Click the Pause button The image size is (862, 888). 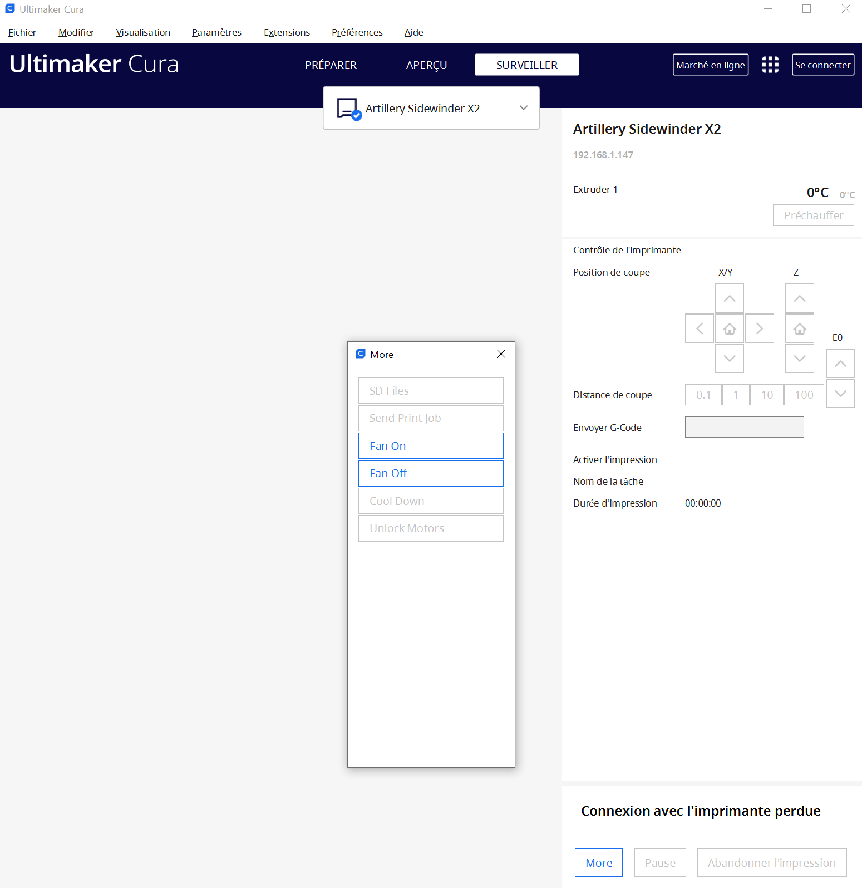[x=660, y=862]
